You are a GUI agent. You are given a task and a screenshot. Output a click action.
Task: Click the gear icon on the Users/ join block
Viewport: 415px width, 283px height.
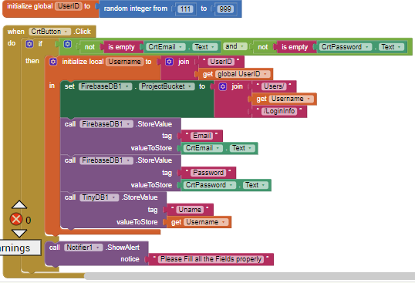[x=223, y=86]
